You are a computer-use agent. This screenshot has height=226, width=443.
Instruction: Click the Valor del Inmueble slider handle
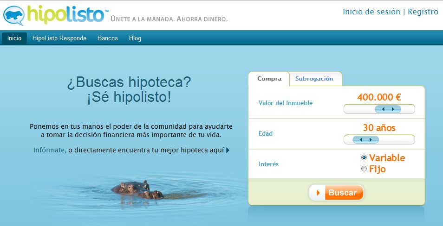388,109
